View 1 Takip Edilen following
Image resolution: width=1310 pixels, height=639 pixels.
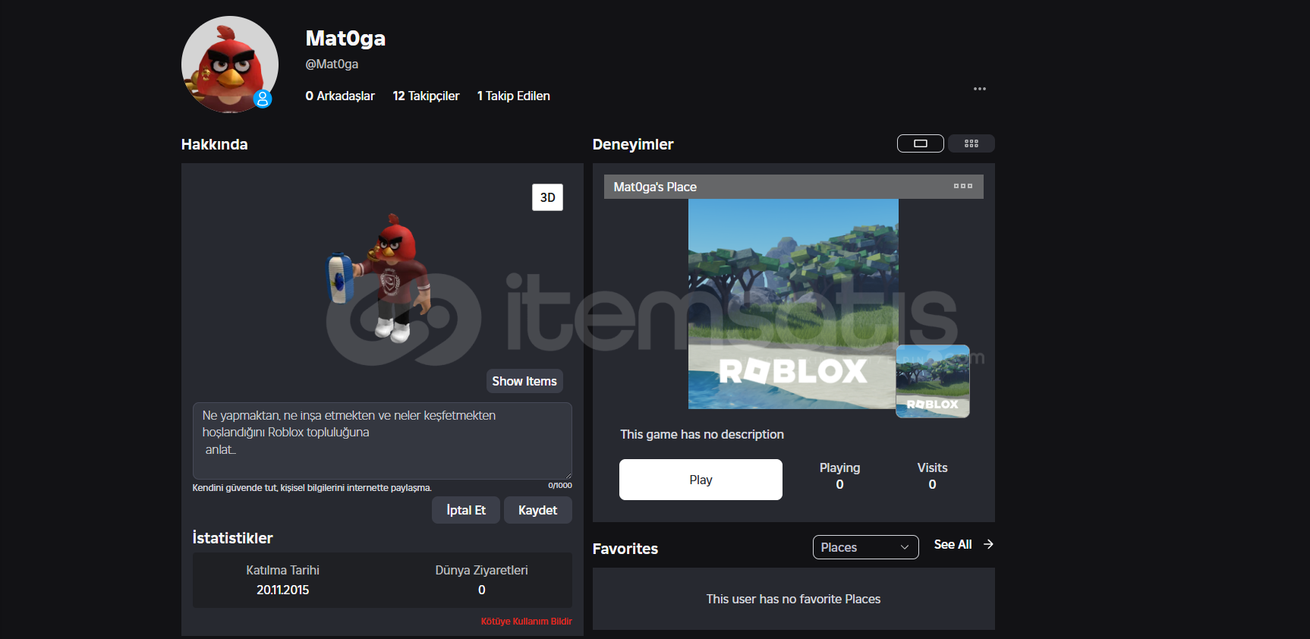[513, 96]
